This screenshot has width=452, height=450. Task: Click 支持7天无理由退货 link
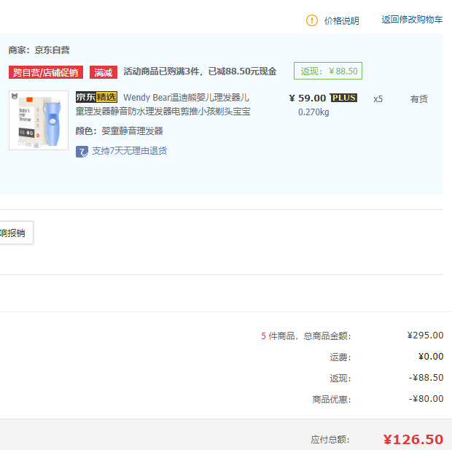coord(130,150)
